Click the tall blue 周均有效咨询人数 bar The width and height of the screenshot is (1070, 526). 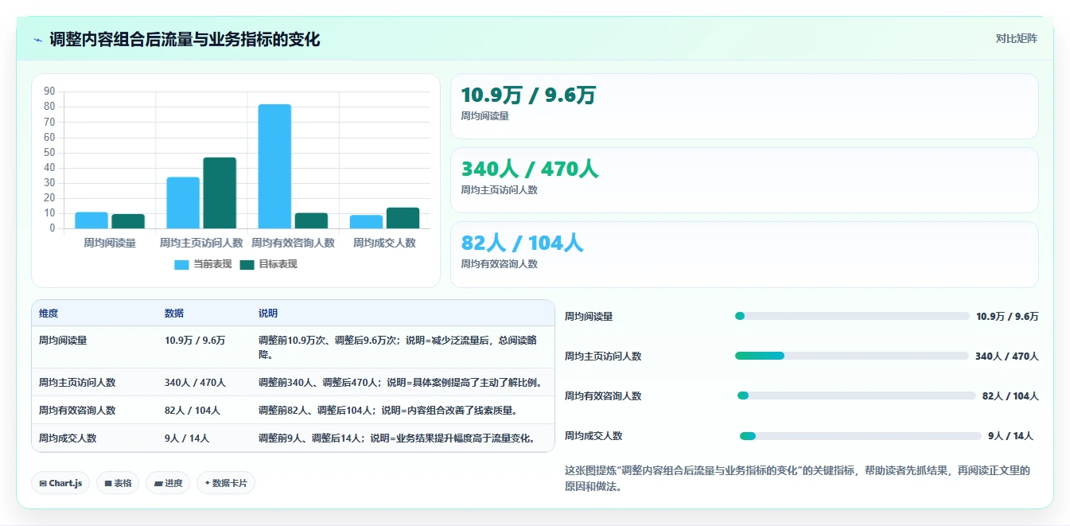click(x=274, y=166)
